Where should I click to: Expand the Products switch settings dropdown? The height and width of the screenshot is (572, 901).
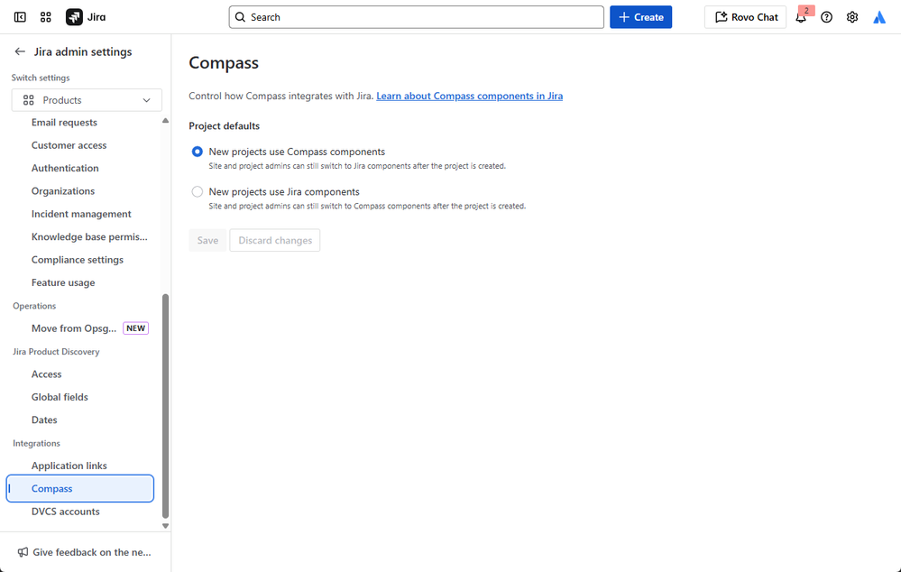coord(87,100)
